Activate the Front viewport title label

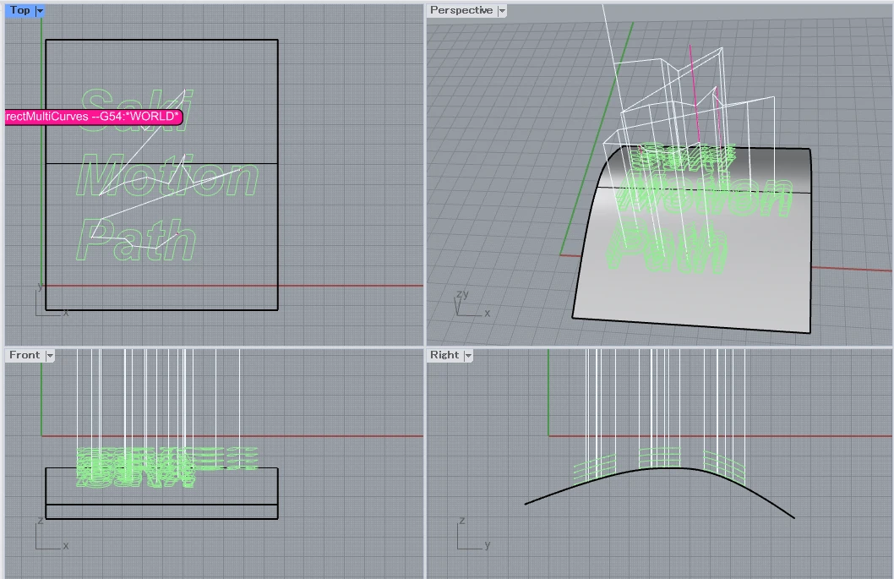(25, 355)
